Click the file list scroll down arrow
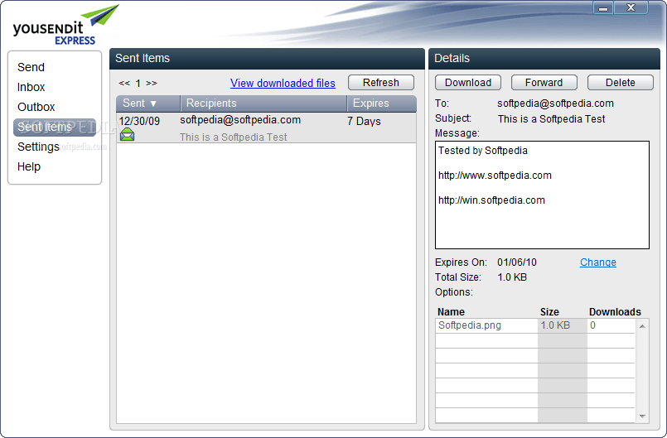Screen dimensions: 667x438 (x=642, y=416)
